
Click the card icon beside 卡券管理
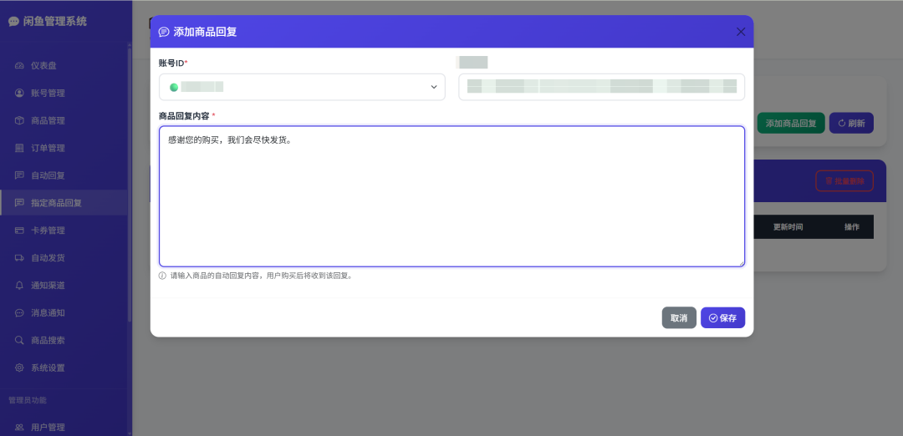click(19, 231)
